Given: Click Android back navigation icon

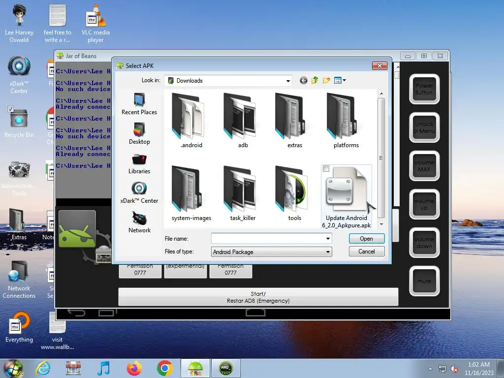Looking at the screenshot, I should click(x=76, y=313).
